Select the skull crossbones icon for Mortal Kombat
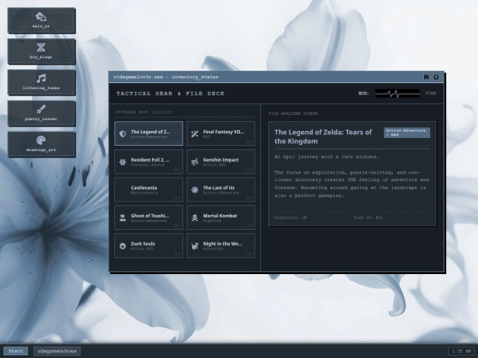This screenshot has height=358, width=478. click(x=195, y=217)
